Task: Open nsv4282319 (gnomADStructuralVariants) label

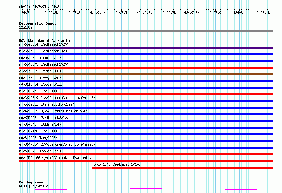Action: coord(54,111)
